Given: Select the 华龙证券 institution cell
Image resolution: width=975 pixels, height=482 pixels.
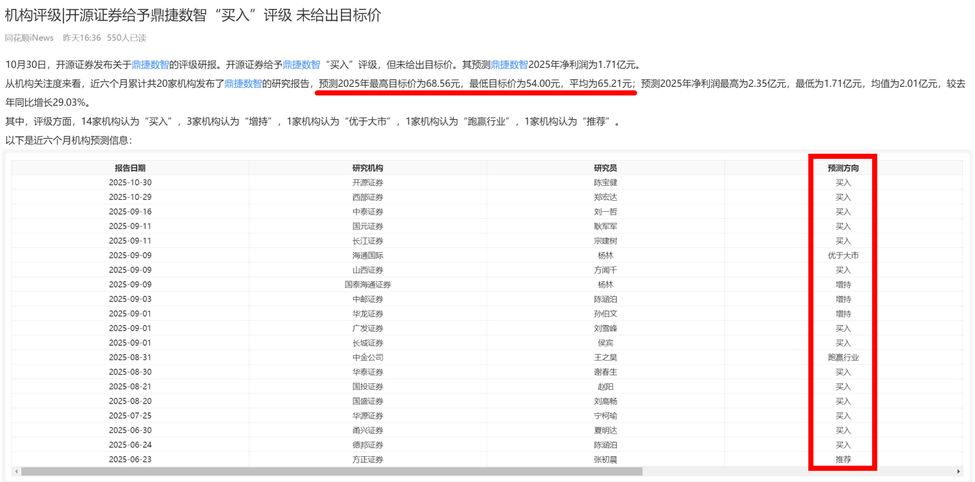Looking at the screenshot, I should tap(368, 314).
